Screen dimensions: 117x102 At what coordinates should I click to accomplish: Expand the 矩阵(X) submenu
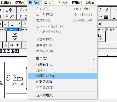point(62,70)
